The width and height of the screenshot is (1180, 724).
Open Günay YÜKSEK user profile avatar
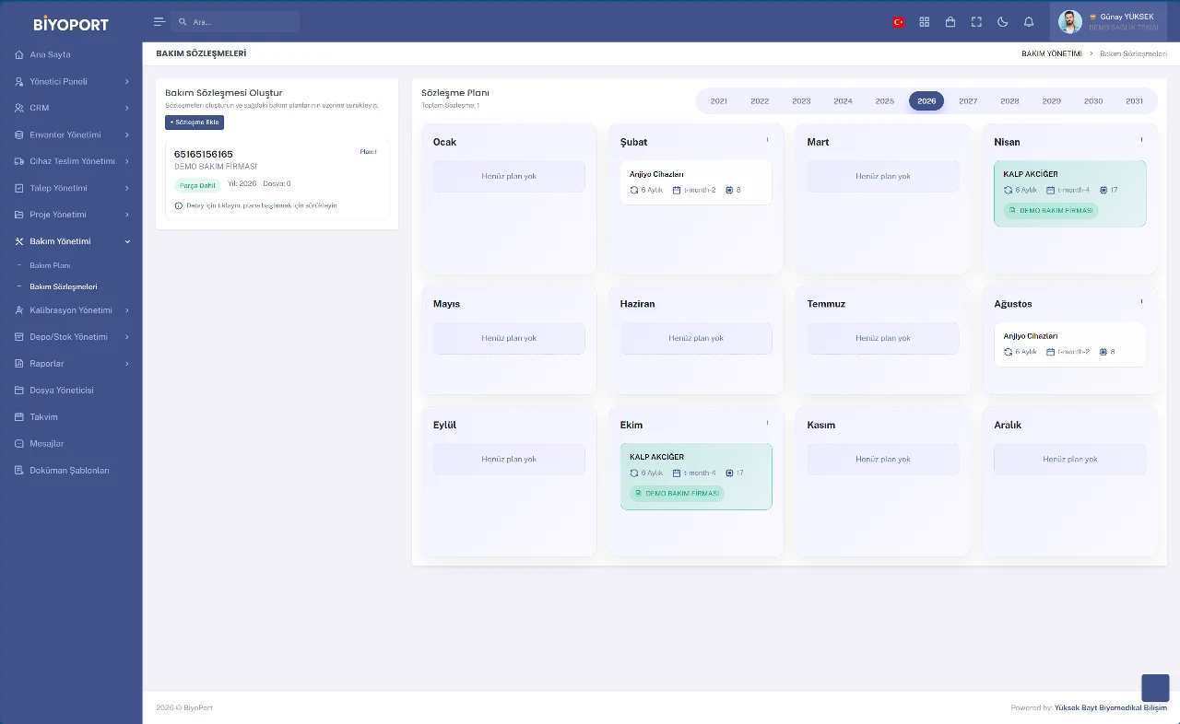pyautogui.click(x=1070, y=22)
